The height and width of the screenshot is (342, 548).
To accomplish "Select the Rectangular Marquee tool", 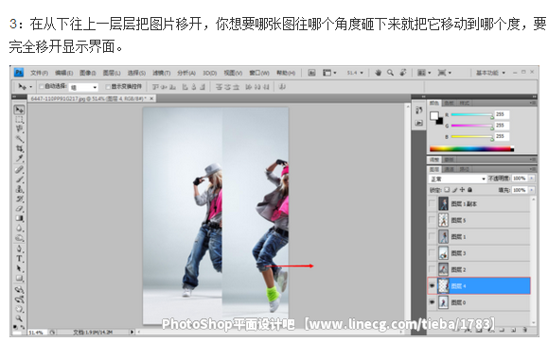I will pos(19,120).
